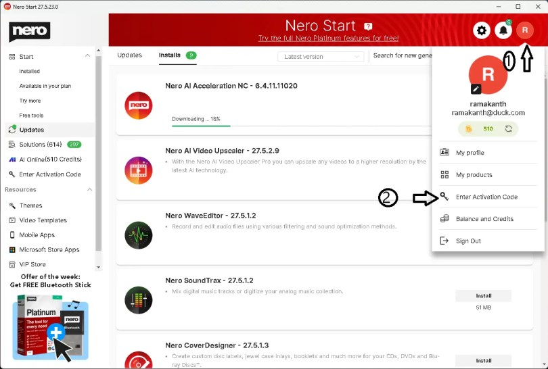This screenshot has width=548, height=369.
Task: Click the Nero SoundTrax app icon
Action: [x=139, y=300]
